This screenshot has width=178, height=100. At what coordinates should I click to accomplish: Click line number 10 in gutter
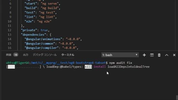pyautogui.click(x=9, y=21)
